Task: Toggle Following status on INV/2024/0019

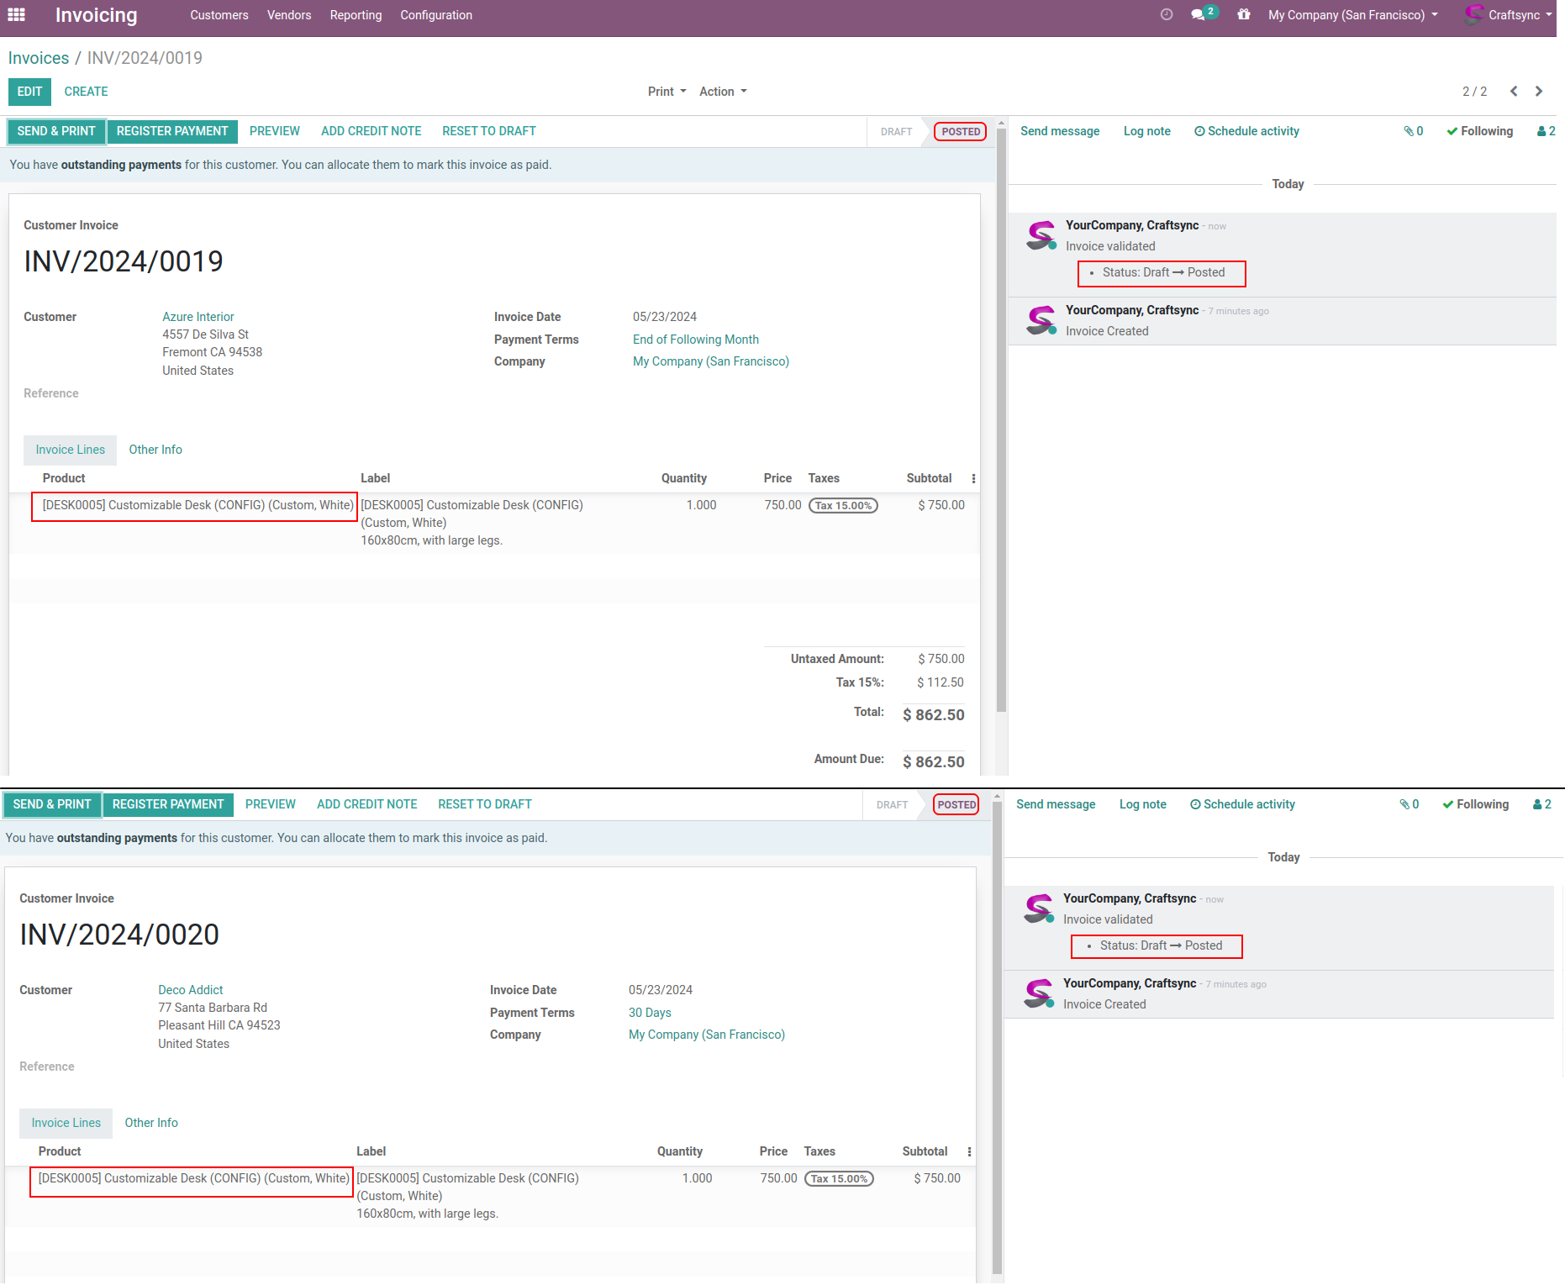Action: (x=1479, y=131)
